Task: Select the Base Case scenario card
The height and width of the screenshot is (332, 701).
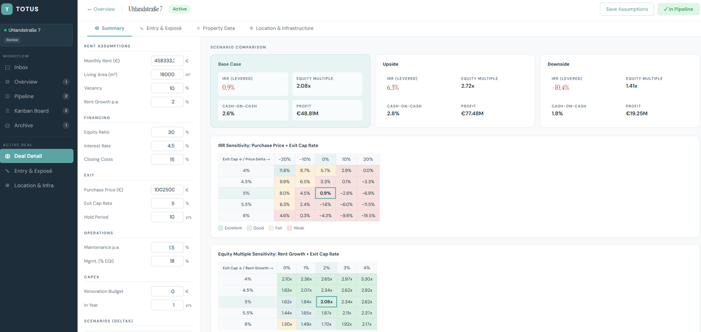Action: click(x=290, y=91)
